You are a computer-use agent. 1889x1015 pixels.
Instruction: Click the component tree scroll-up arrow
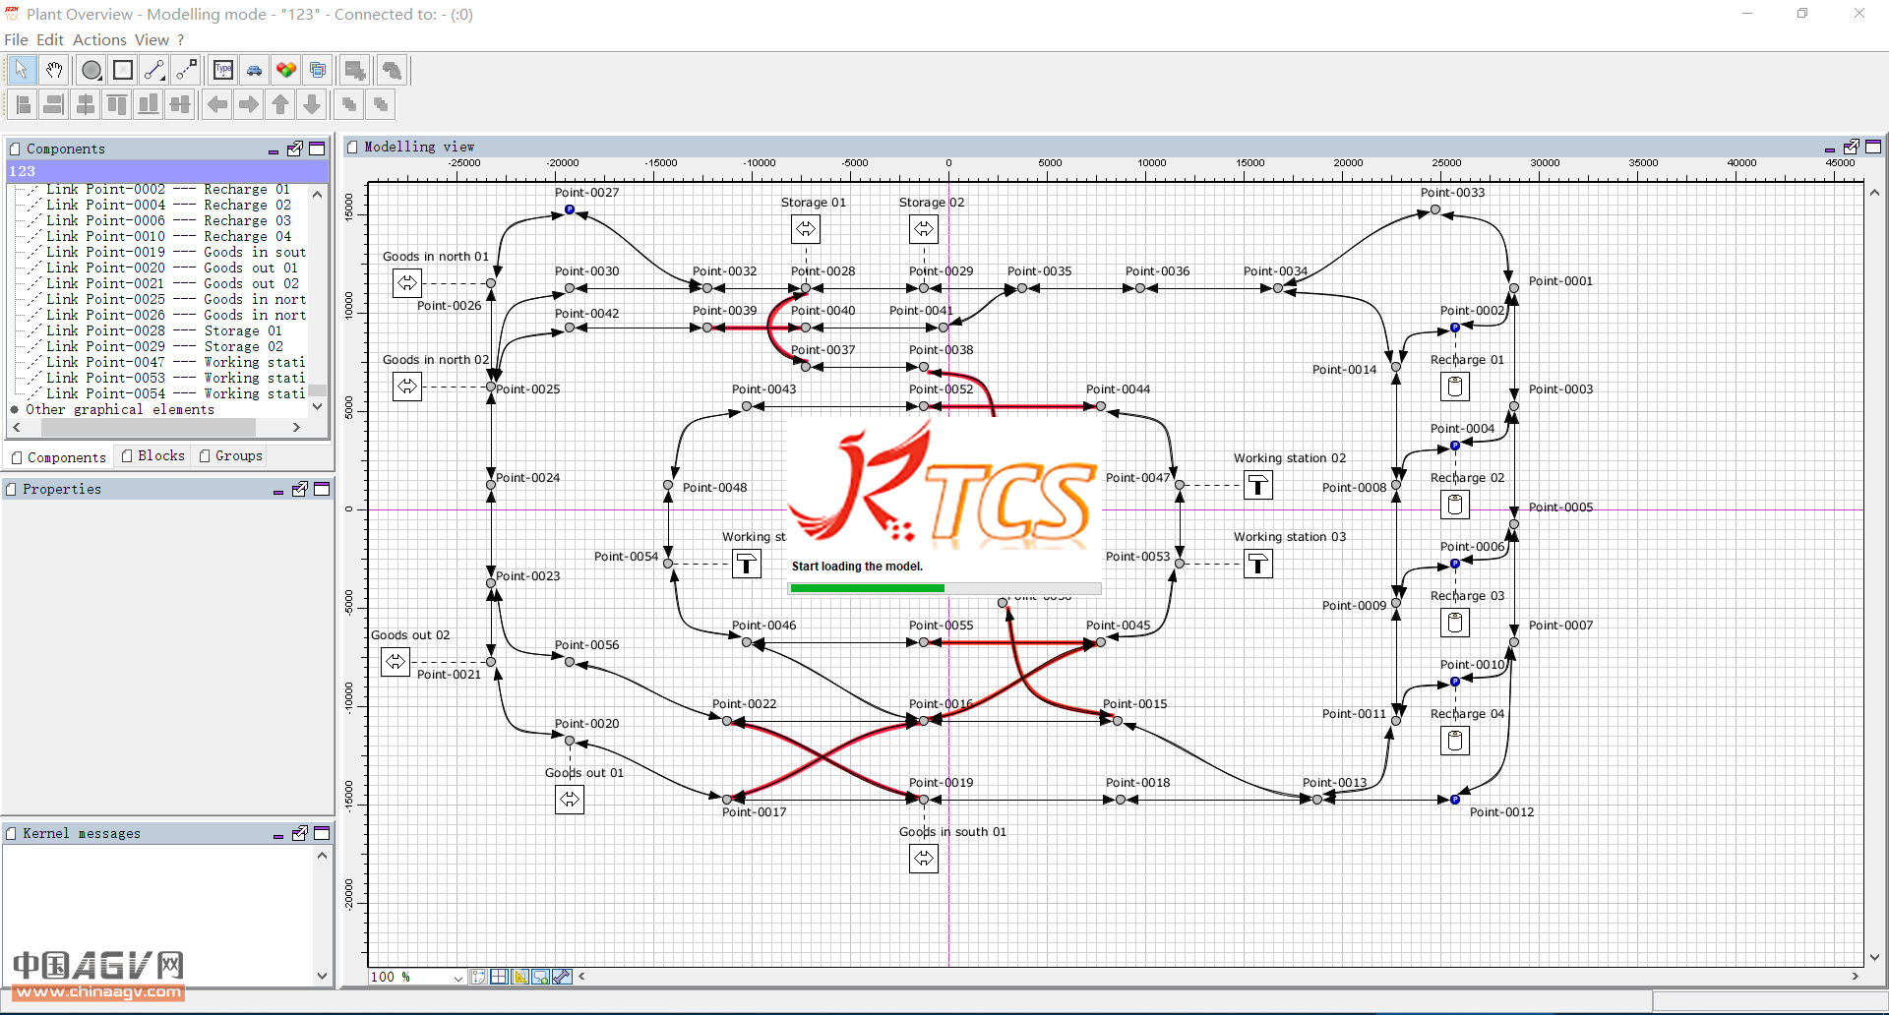click(317, 195)
